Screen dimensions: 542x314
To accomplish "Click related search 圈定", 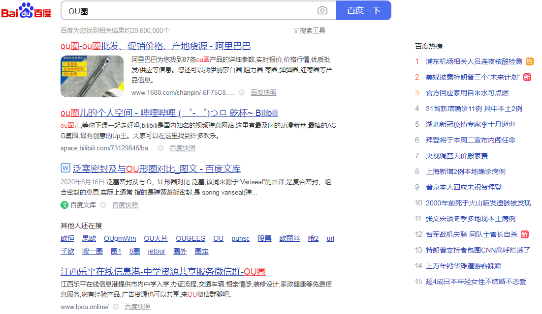I will 202,251.
